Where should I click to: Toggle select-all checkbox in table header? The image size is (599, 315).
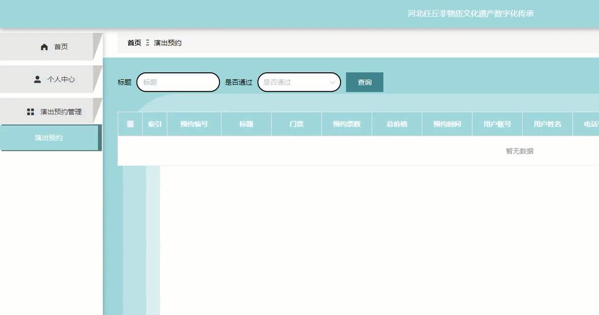(x=130, y=124)
